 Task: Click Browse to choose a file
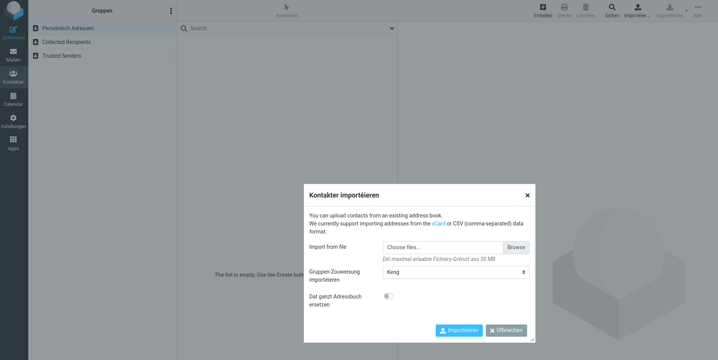coord(516,247)
